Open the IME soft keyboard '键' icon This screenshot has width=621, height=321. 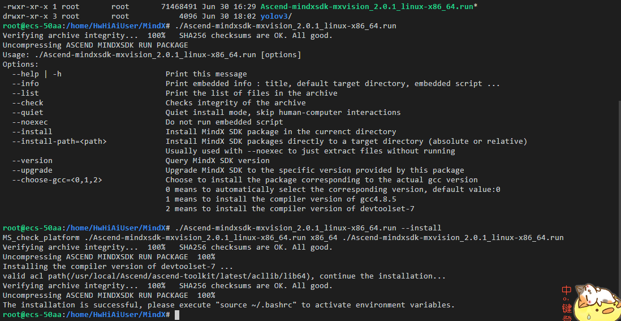coord(567,309)
